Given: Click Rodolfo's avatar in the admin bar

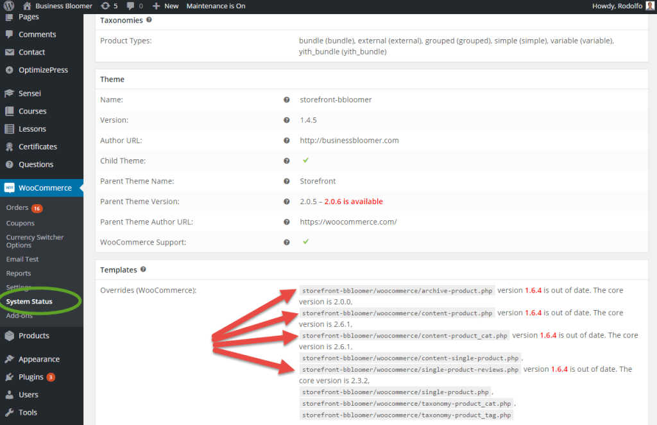Looking at the screenshot, I should point(650,6).
